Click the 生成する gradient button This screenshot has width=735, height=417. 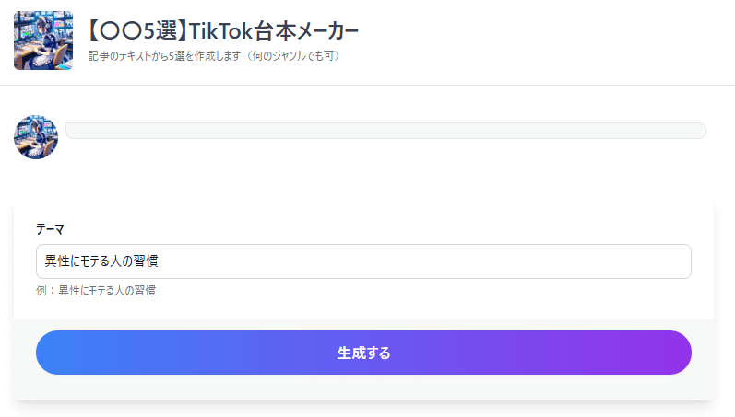pyautogui.click(x=363, y=353)
